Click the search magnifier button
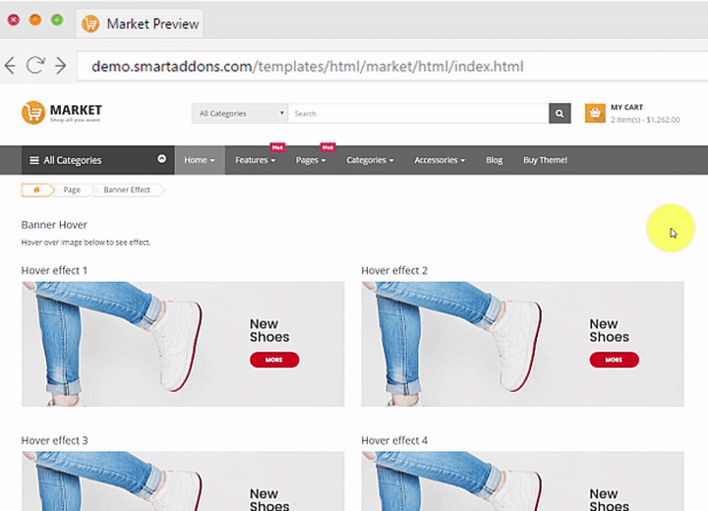The width and height of the screenshot is (708, 511). (560, 113)
